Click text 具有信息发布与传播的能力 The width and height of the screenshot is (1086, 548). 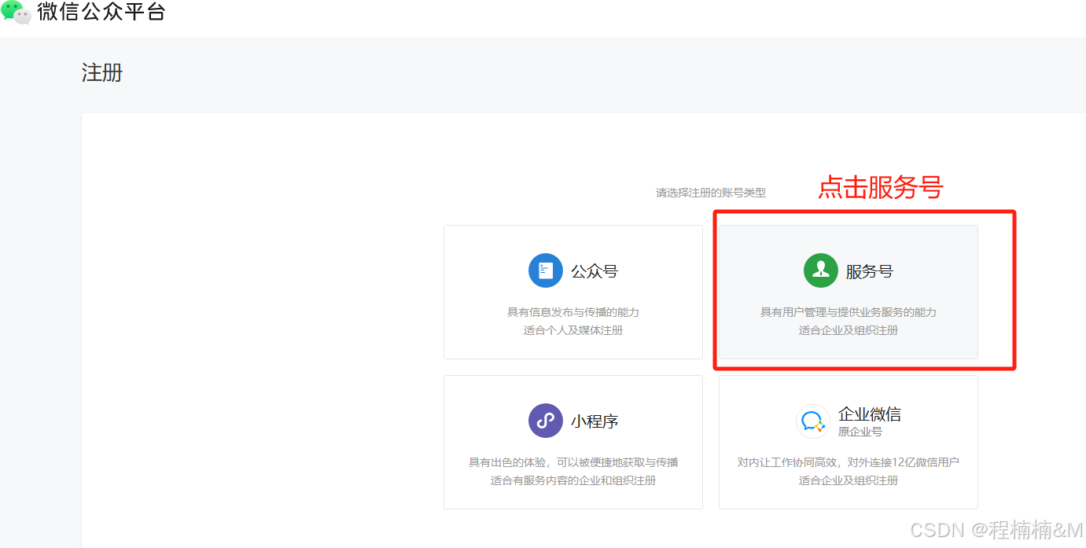coord(573,312)
